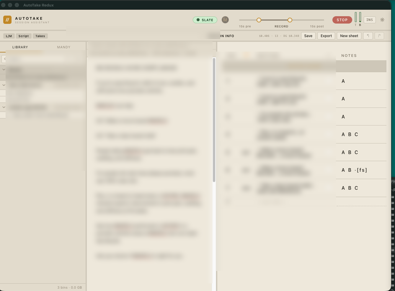This screenshot has width=395, height=291.
Task: Click the script panel vertical scrollbar
Action: pos(214,120)
